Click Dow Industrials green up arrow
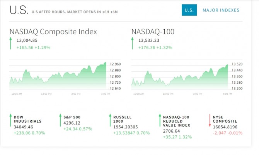Image resolution: width=259 pixels, height=155 pixels. 10,122
